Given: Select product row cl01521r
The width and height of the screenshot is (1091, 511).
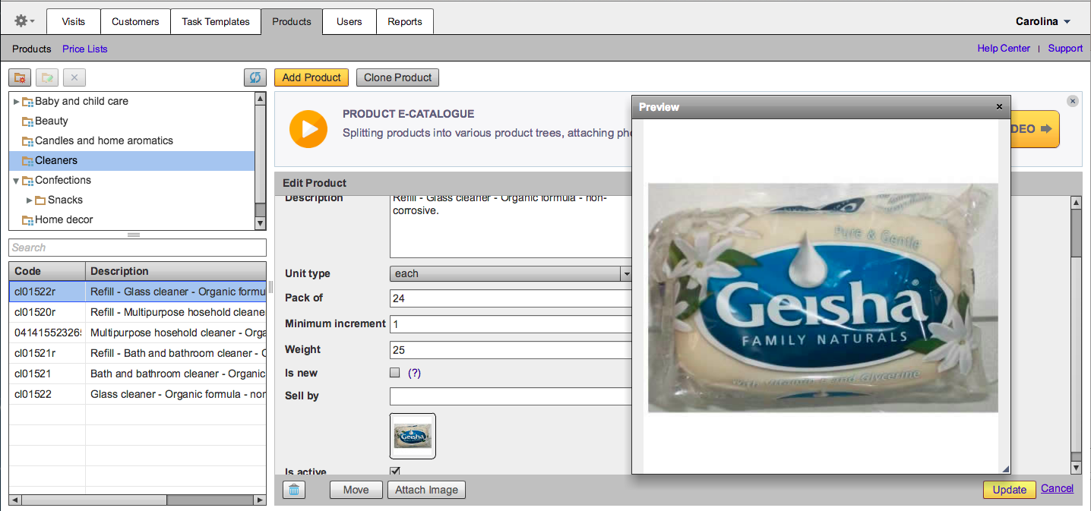Looking at the screenshot, I should [x=138, y=353].
